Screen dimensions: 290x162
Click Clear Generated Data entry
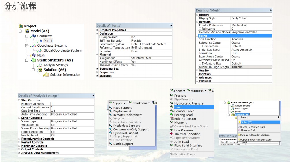[x=253, y=127]
